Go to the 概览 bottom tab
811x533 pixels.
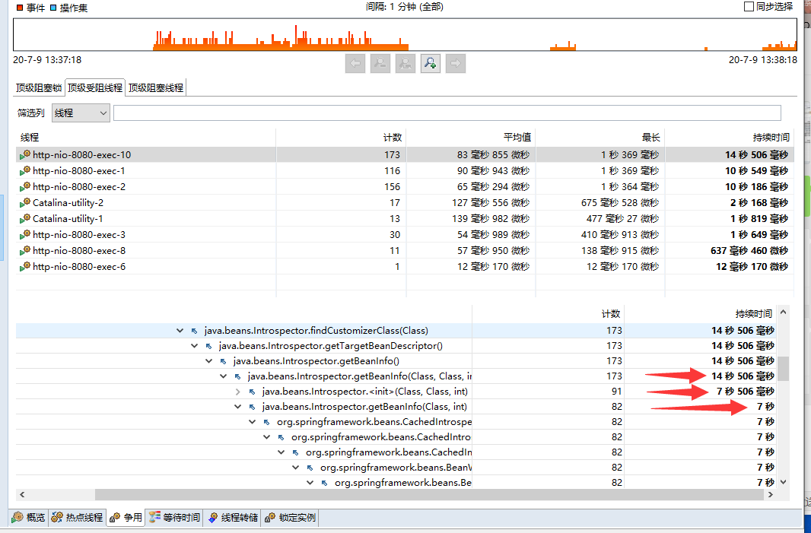29,518
